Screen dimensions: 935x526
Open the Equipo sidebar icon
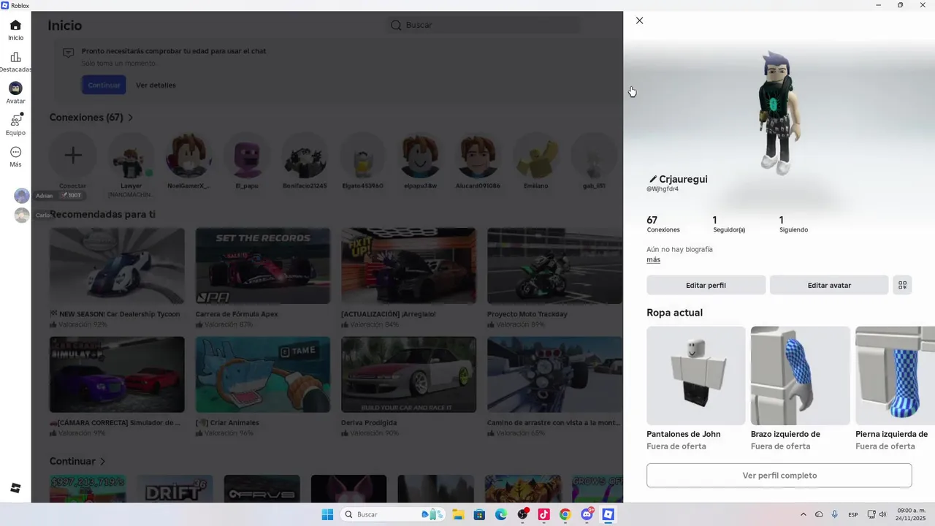point(15,125)
